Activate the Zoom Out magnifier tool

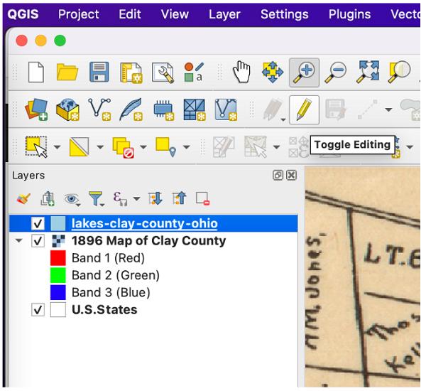(x=336, y=73)
